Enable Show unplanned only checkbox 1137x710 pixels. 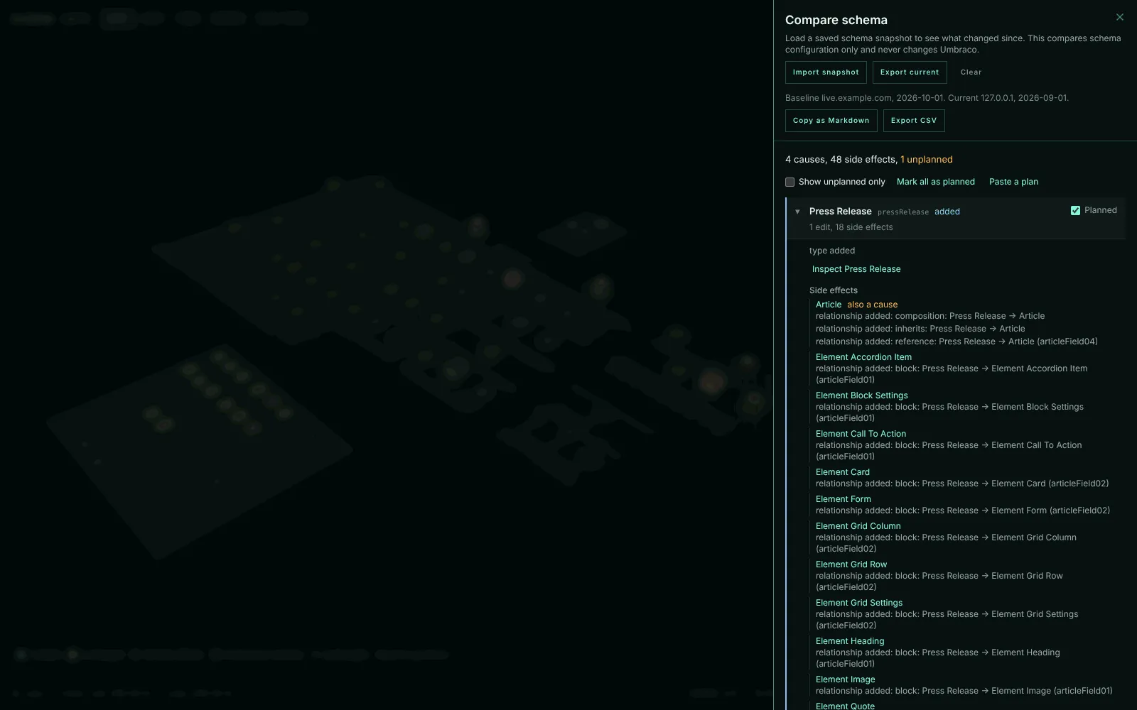pyautogui.click(x=790, y=182)
